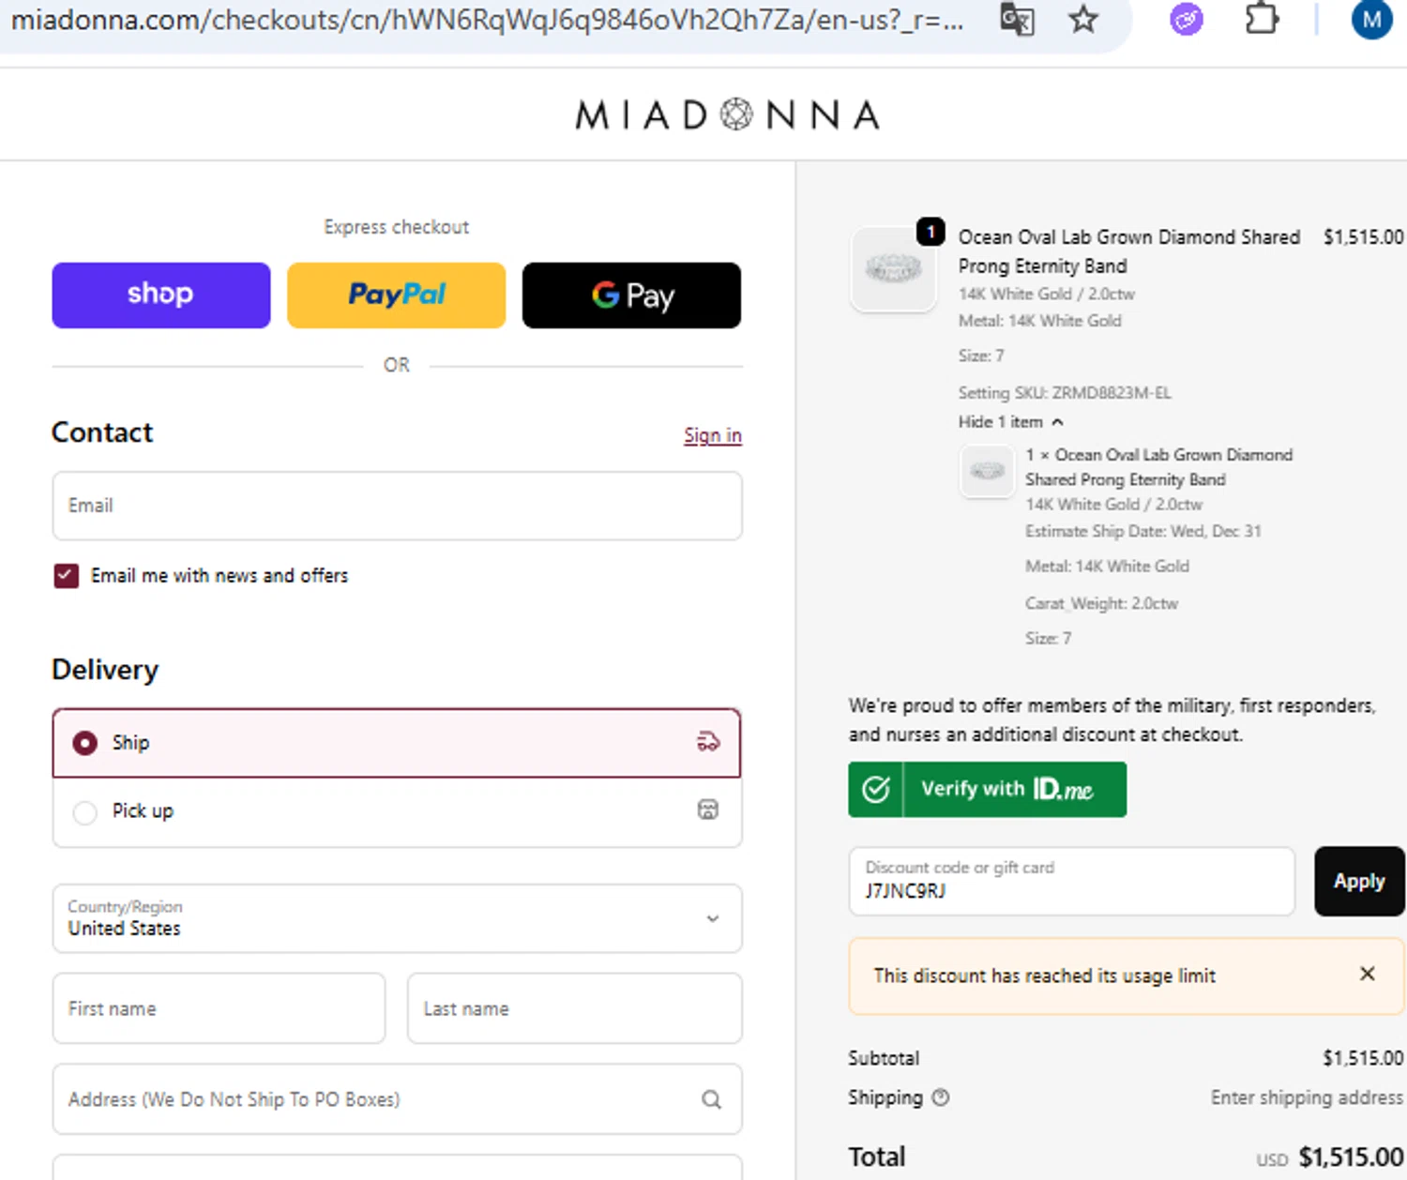The image size is (1407, 1180).
Task: Check out with Shop Pay button
Action: tap(161, 295)
